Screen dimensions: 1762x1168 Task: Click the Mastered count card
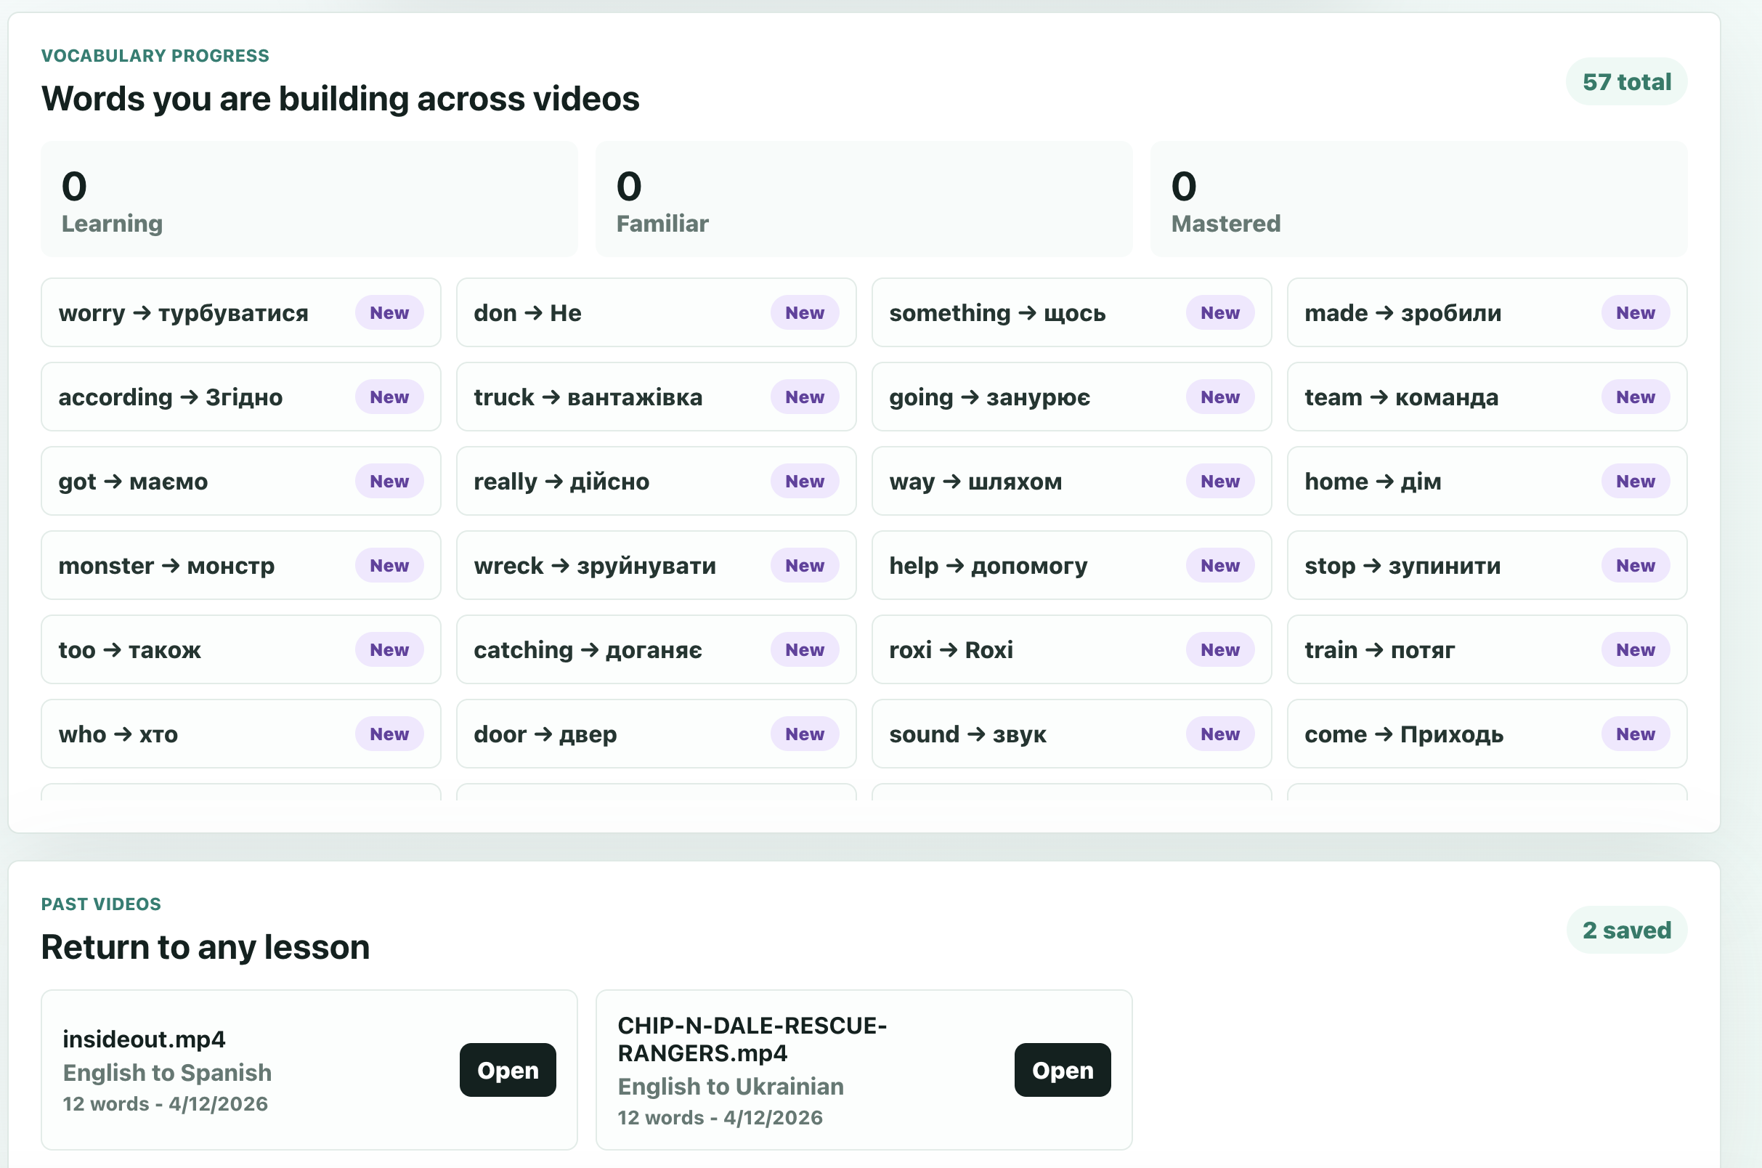tap(1418, 200)
